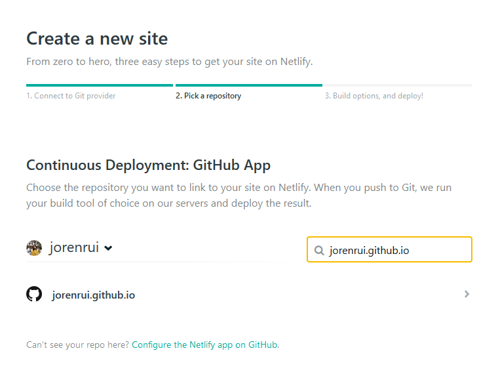Viewport: 498px width, 378px height.
Task: Click the GitHub octocat icon beside the repository
Action: [x=34, y=294]
